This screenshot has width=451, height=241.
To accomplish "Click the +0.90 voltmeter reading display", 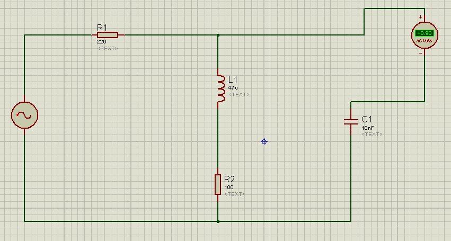I will (425, 33).
